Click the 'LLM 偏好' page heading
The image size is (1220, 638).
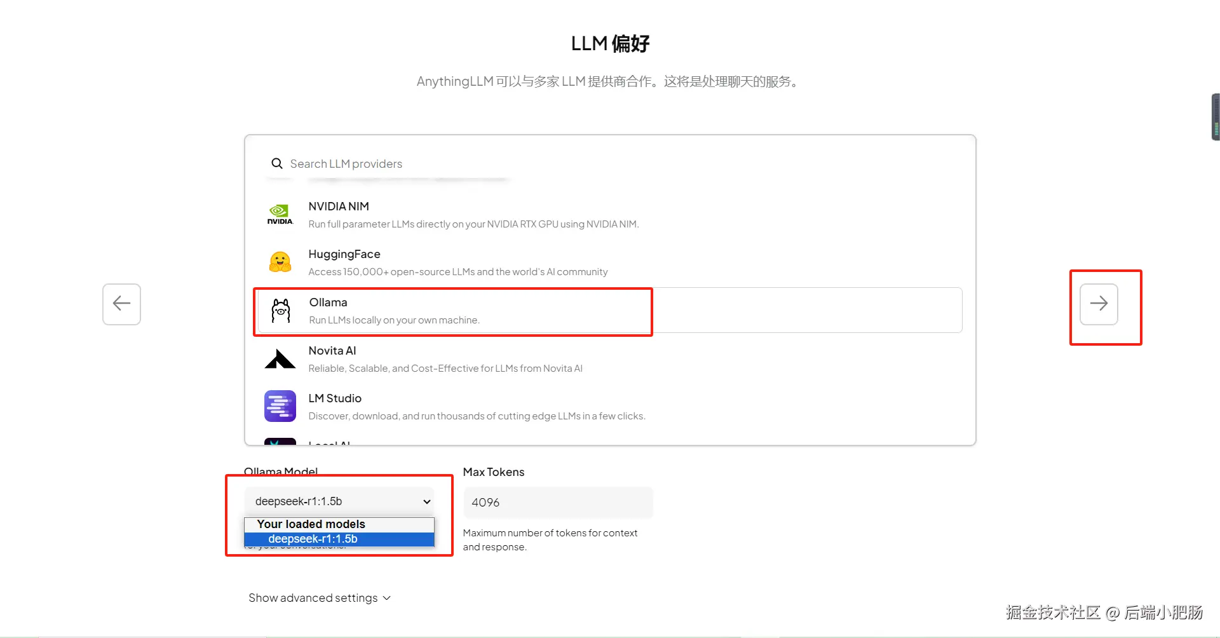(x=610, y=43)
